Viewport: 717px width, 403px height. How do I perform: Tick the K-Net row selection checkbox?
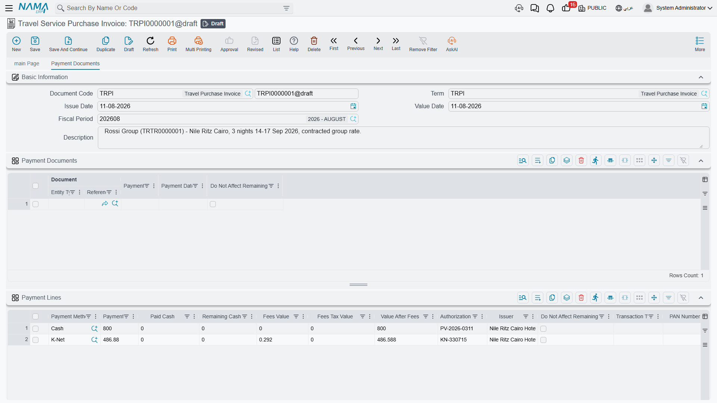(x=35, y=340)
